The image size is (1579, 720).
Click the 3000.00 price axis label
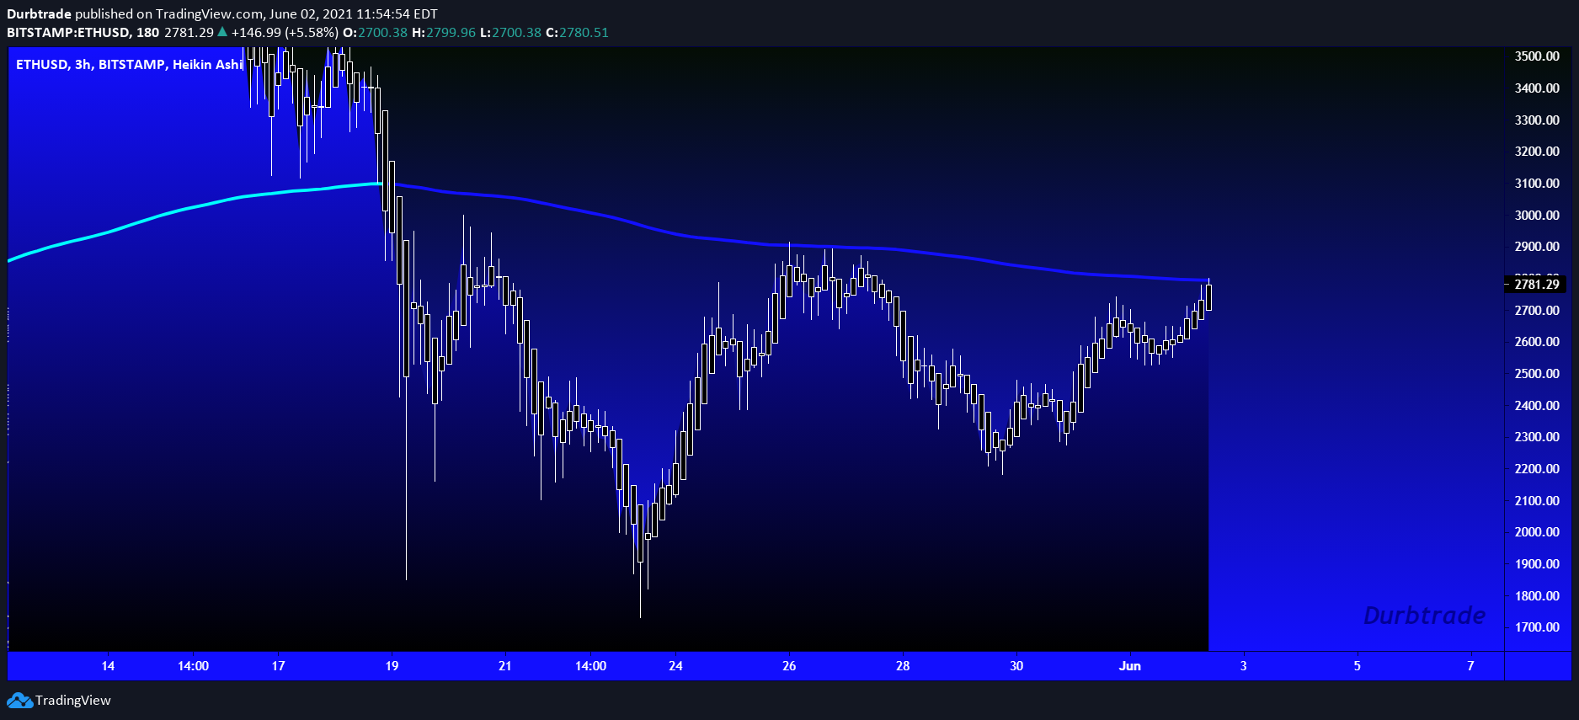(x=1537, y=215)
